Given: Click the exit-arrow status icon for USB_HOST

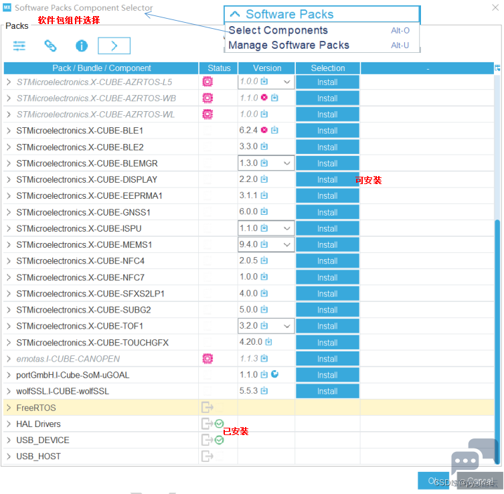Looking at the screenshot, I should click(x=207, y=456).
